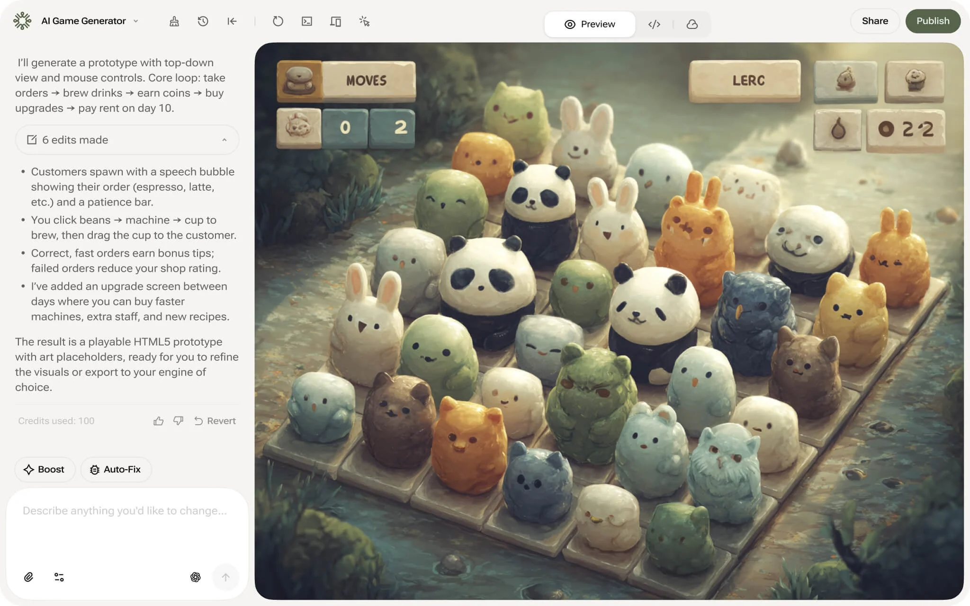Click the clean-up broom icon in toolbar
Screen dimensions: 970x606
(x=174, y=21)
